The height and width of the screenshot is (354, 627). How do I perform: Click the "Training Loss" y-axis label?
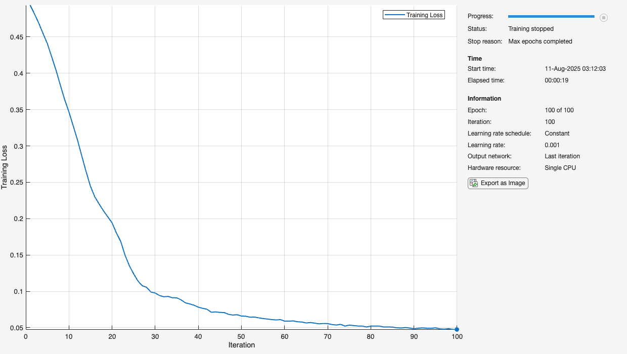5,168
